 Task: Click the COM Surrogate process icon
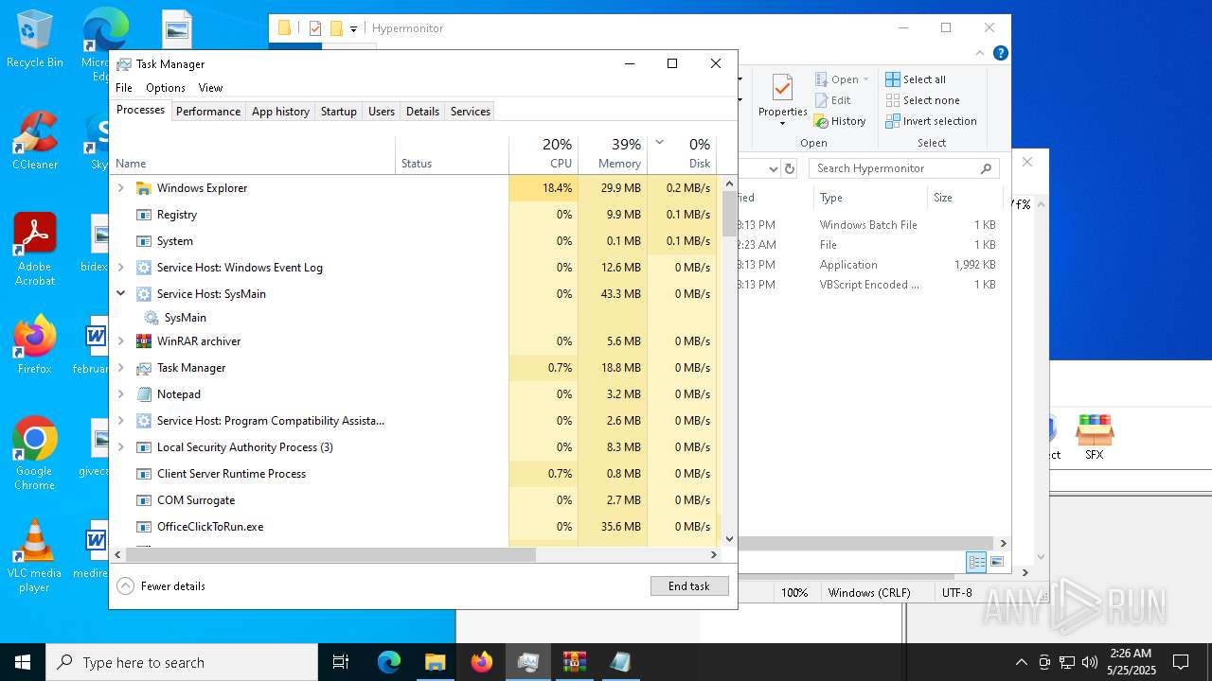tap(144, 500)
